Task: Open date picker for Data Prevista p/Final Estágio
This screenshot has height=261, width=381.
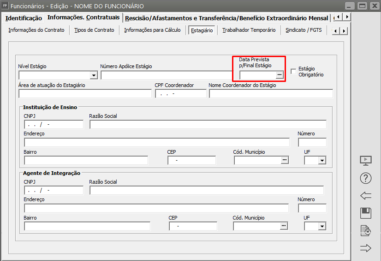Action: coord(279,75)
